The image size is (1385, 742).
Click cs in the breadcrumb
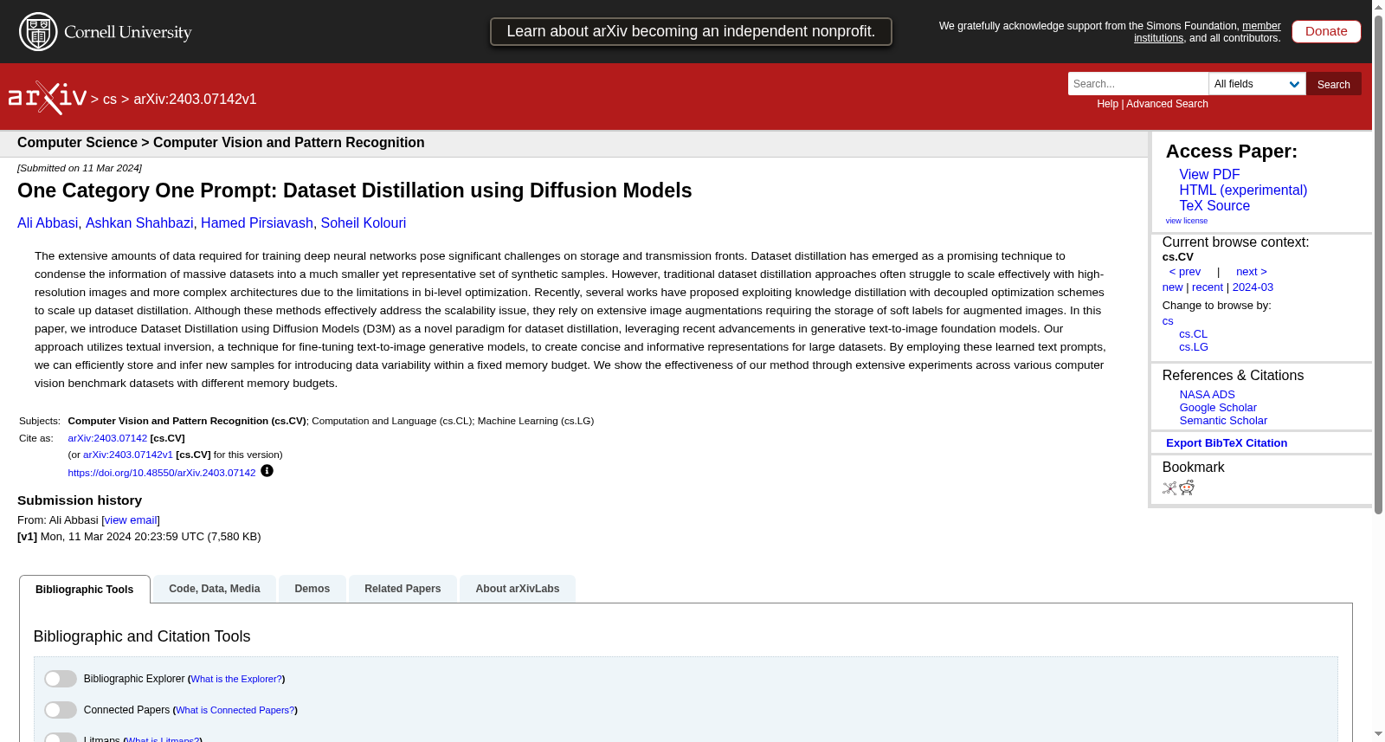(110, 100)
